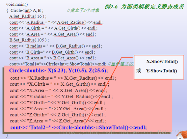Viewport: 187px width, 139px height.
Task: Click the line 'B.Set_Radius( 105 ) ;'
Action: [x=29, y=40]
